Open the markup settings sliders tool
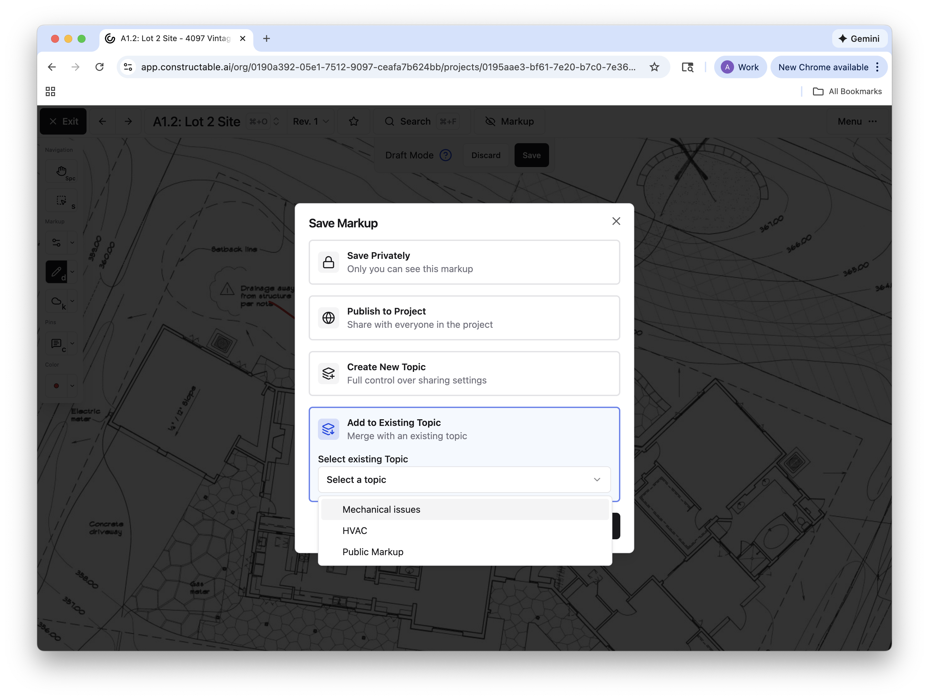 click(x=56, y=242)
